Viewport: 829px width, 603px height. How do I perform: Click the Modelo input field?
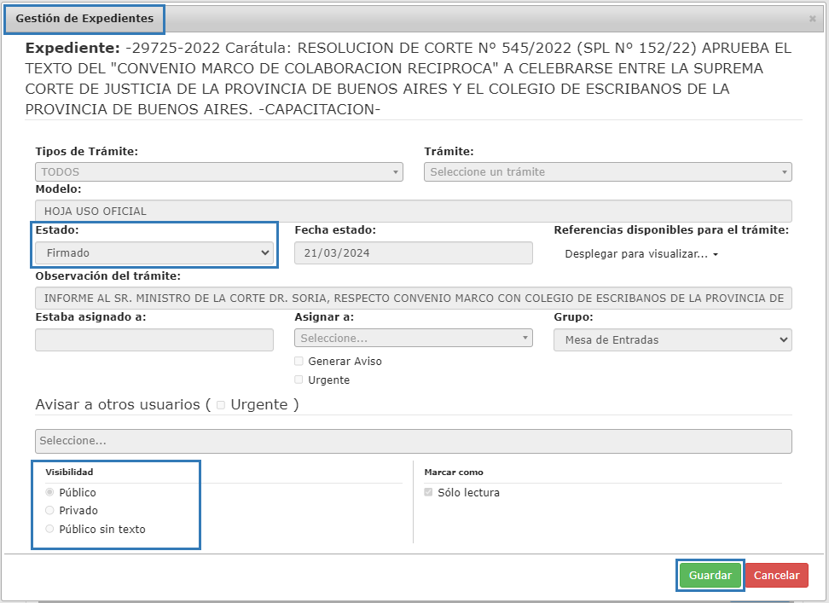(x=413, y=211)
